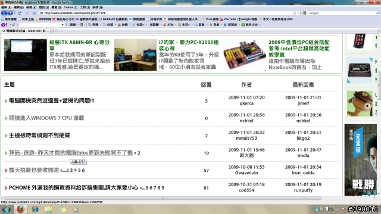The width and height of the screenshot is (381, 214).
Task: Open the back/forward history dropdown arrow
Action: [14, 13]
